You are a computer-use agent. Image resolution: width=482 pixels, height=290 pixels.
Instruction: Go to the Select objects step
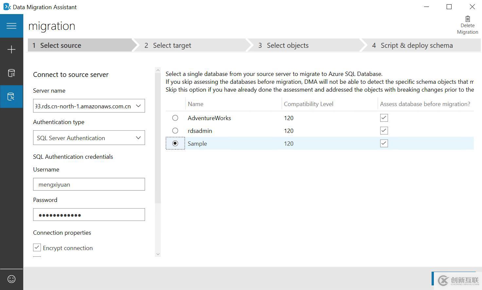287,45
